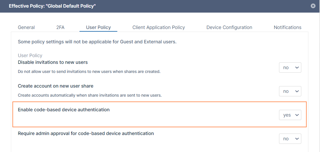The image size is (320, 152).
Task: Open the 2FA tab
Action: pyautogui.click(x=60, y=27)
